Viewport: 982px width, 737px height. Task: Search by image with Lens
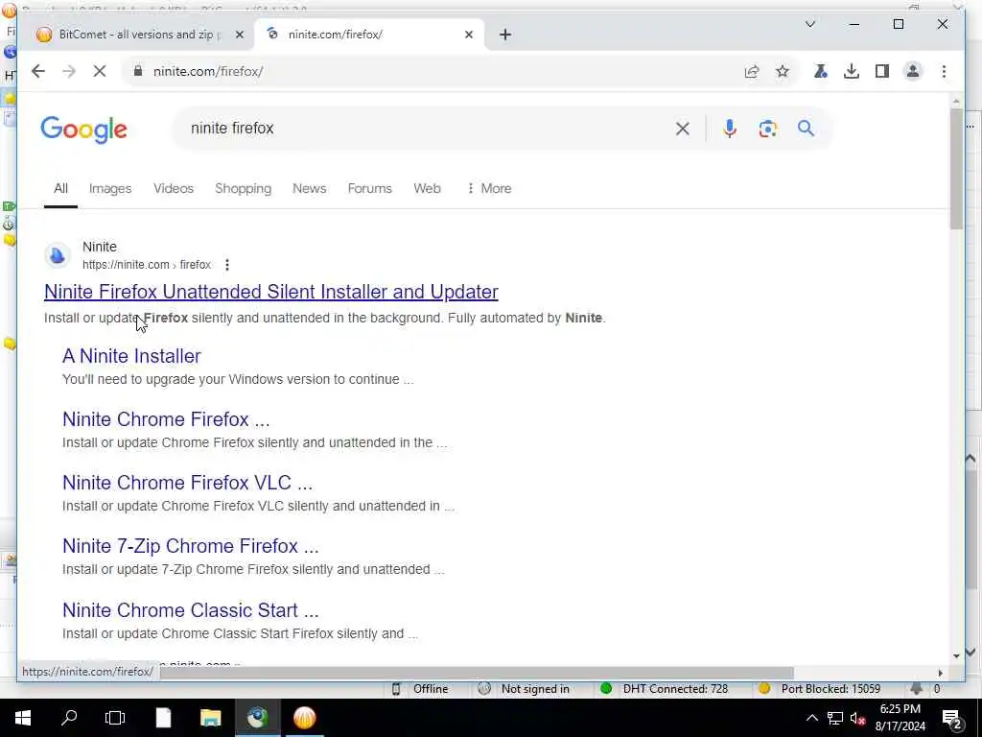coord(768,130)
